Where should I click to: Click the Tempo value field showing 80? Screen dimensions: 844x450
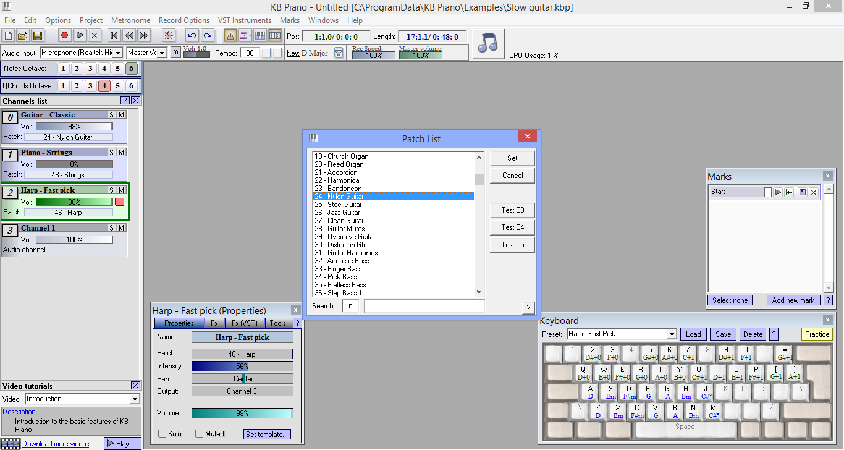pos(249,53)
